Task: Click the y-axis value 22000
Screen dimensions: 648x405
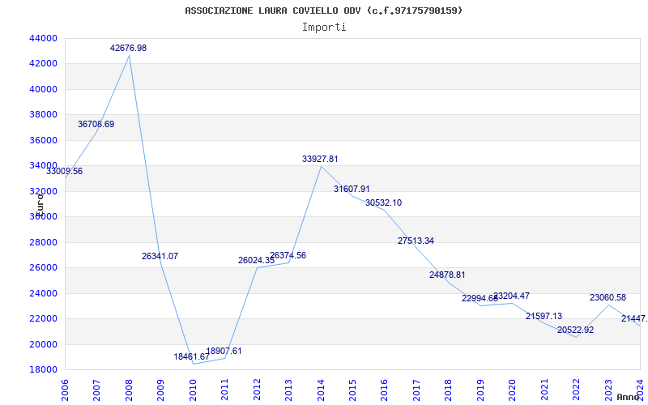Action: point(43,318)
